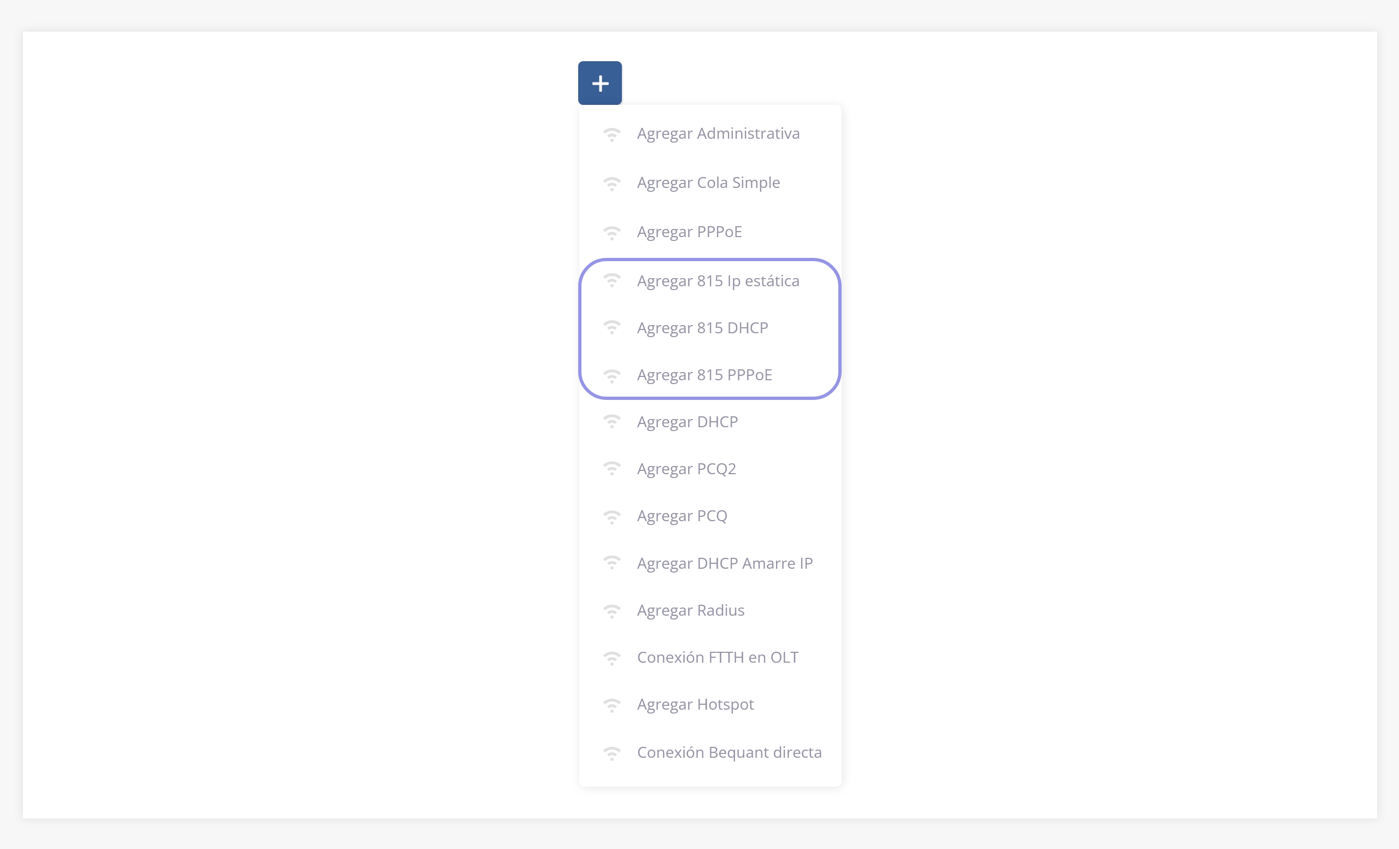Click wifi icon beside Agregar 815 DHCP
The image size is (1399, 849).
[612, 327]
